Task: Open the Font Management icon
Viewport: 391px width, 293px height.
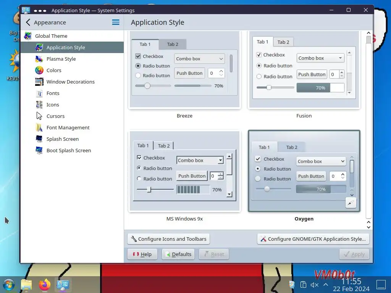Action: [x=39, y=127]
